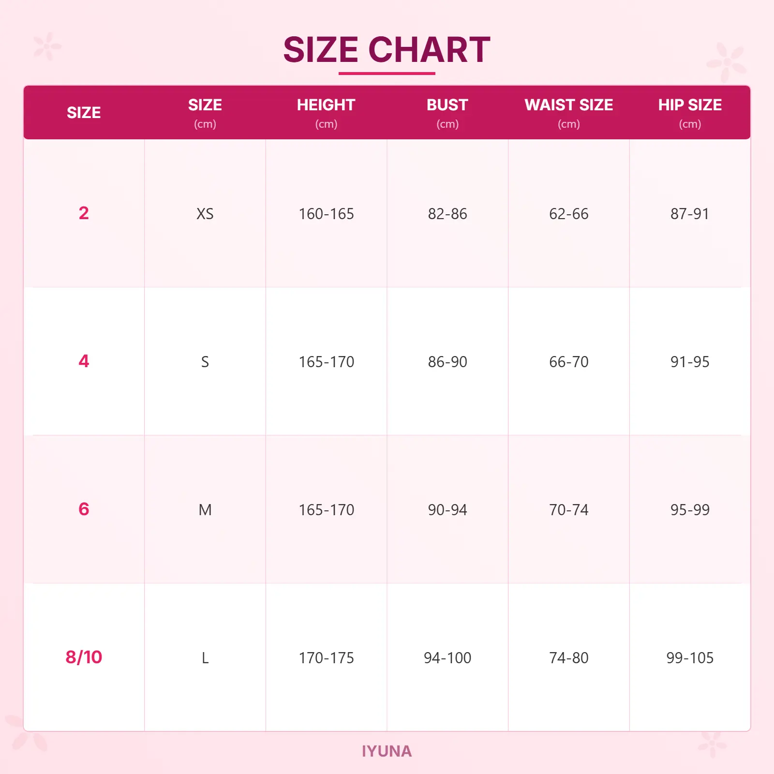Click the M size cell

tap(205, 510)
